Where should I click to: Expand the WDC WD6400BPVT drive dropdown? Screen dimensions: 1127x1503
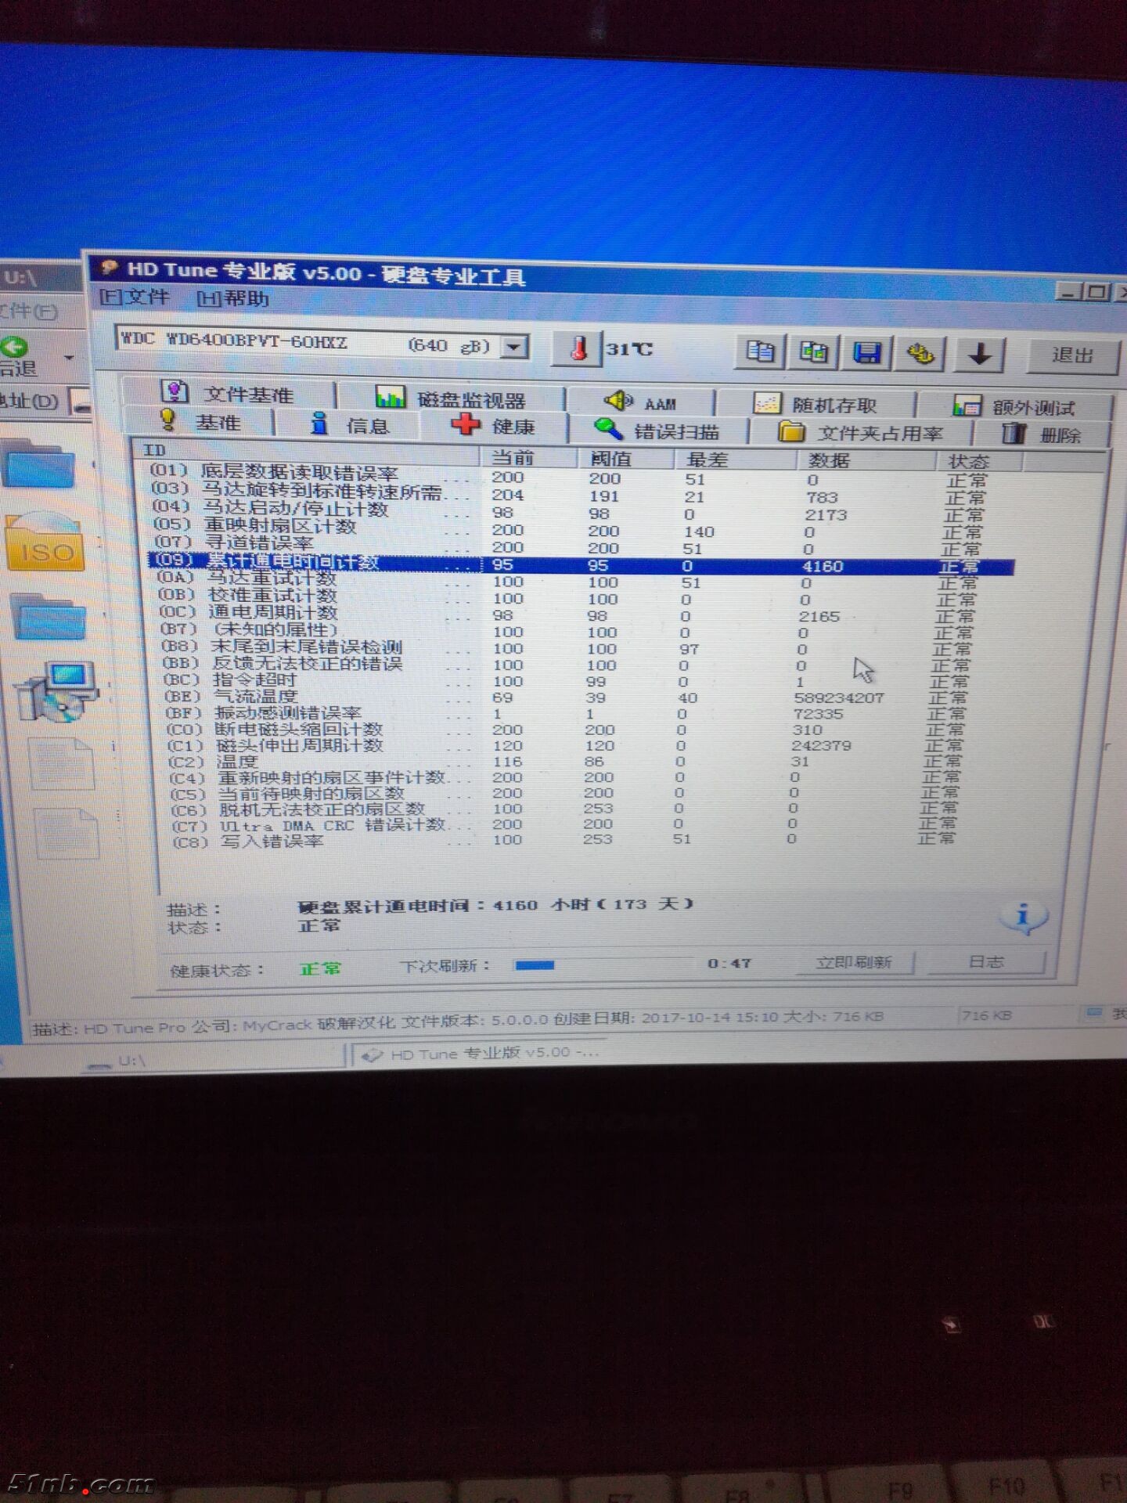click(x=514, y=346)
